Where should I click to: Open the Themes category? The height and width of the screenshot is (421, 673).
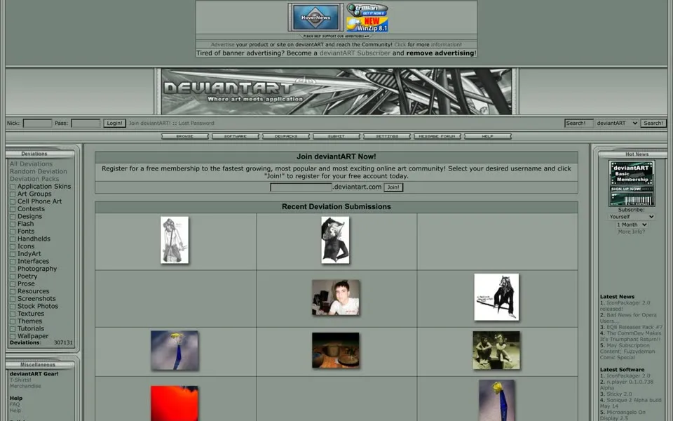tap(29, 321)
